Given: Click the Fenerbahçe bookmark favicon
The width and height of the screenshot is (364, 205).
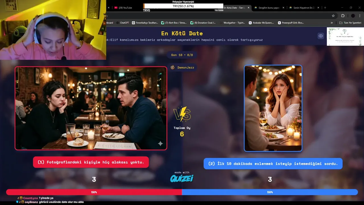Looking at the screenshot, I should click(133, 23).
